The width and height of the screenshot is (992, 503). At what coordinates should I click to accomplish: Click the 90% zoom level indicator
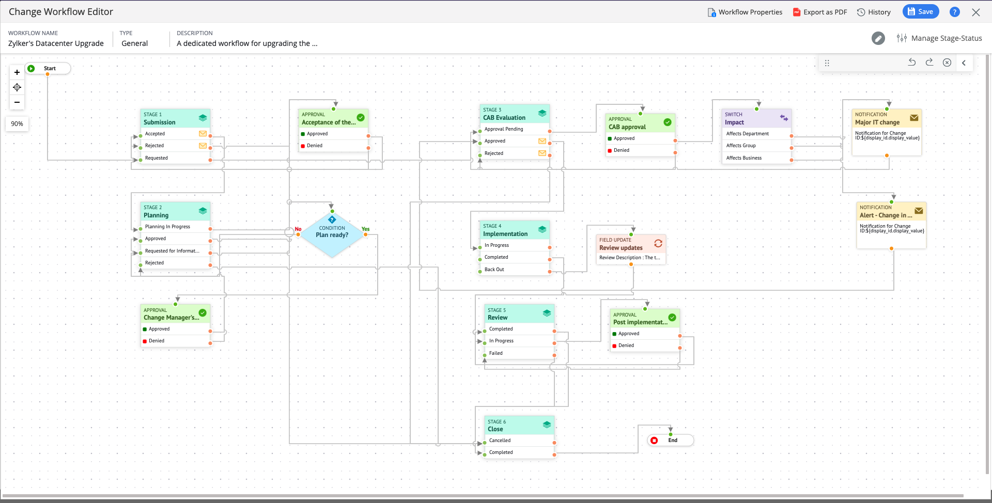(17, 124)
